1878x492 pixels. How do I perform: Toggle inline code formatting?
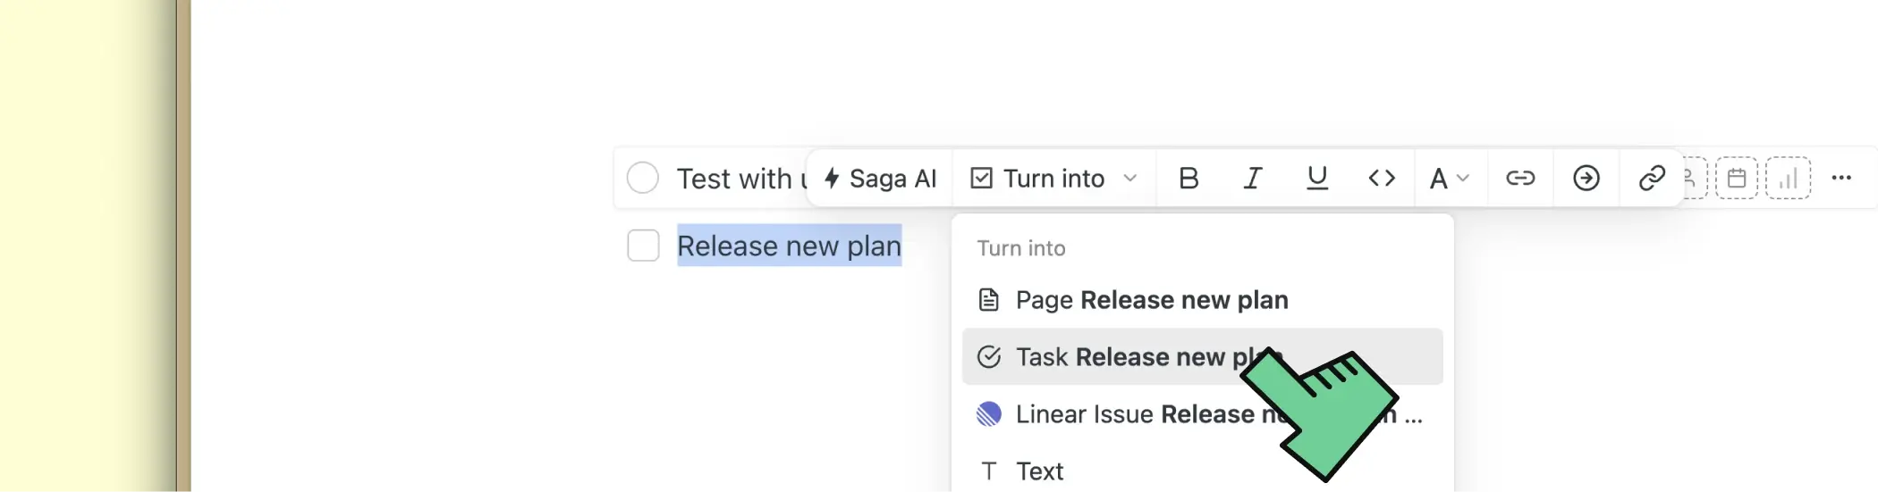[x=1382, y=179]
